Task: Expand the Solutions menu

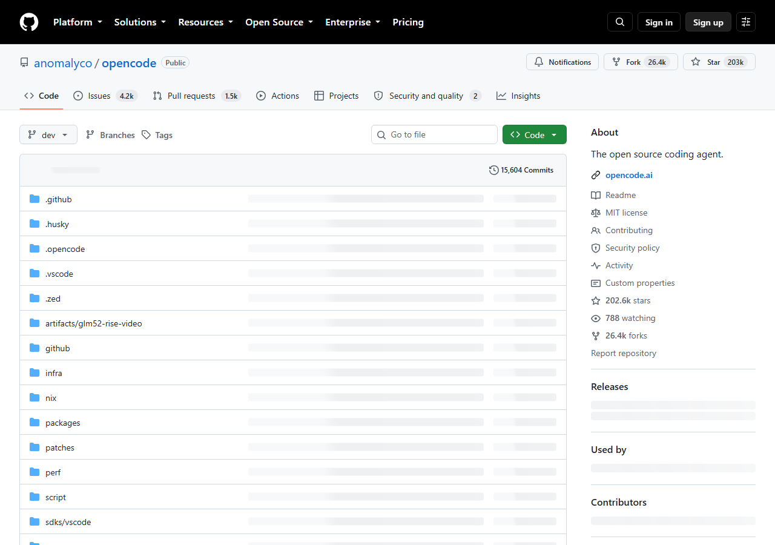Action: click(140, 22)
